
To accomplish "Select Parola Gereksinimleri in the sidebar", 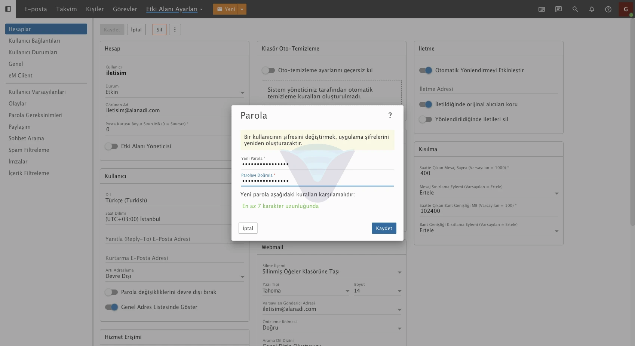I will pyautogui.click(x=36, y=115).
